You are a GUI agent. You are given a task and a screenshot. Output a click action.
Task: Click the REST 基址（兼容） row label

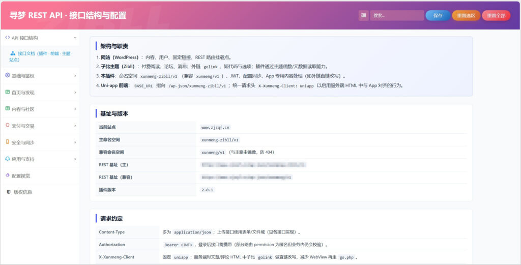(115, 178)
